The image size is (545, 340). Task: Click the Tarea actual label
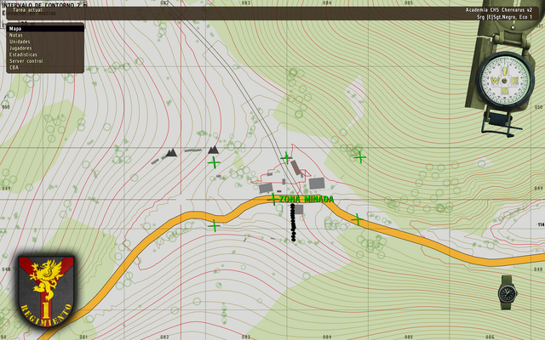(28, 10)
